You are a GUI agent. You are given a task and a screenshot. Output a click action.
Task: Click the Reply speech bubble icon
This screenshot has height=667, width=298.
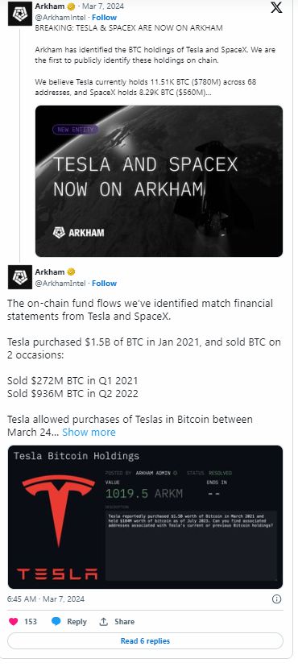point(56,621)
